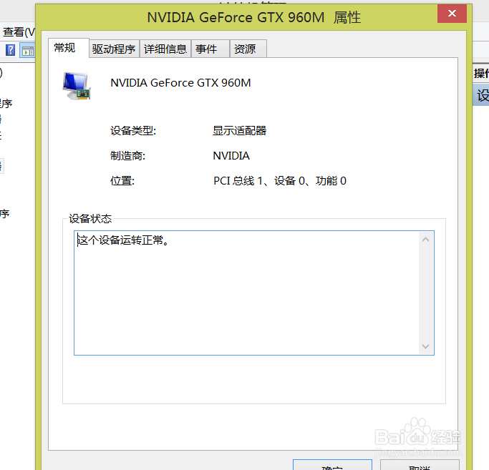489x470 pixels.
Task: Click the 显示适配器 device type value
Action: tap(240, 131)
